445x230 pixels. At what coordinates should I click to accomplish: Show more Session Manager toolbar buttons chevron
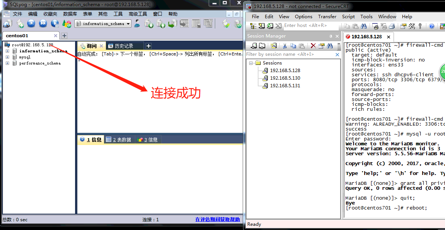coord(338,45)
